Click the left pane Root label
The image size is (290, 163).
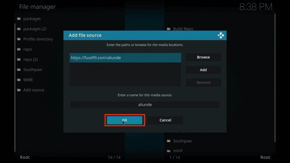[x=25, y=157]
